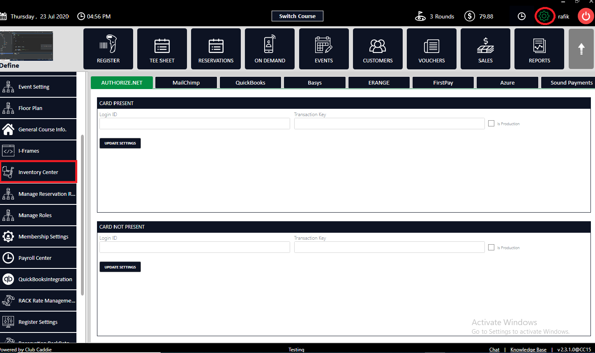595x353 pixels.
Task: Open the Chat link
Action: [494, 350]
